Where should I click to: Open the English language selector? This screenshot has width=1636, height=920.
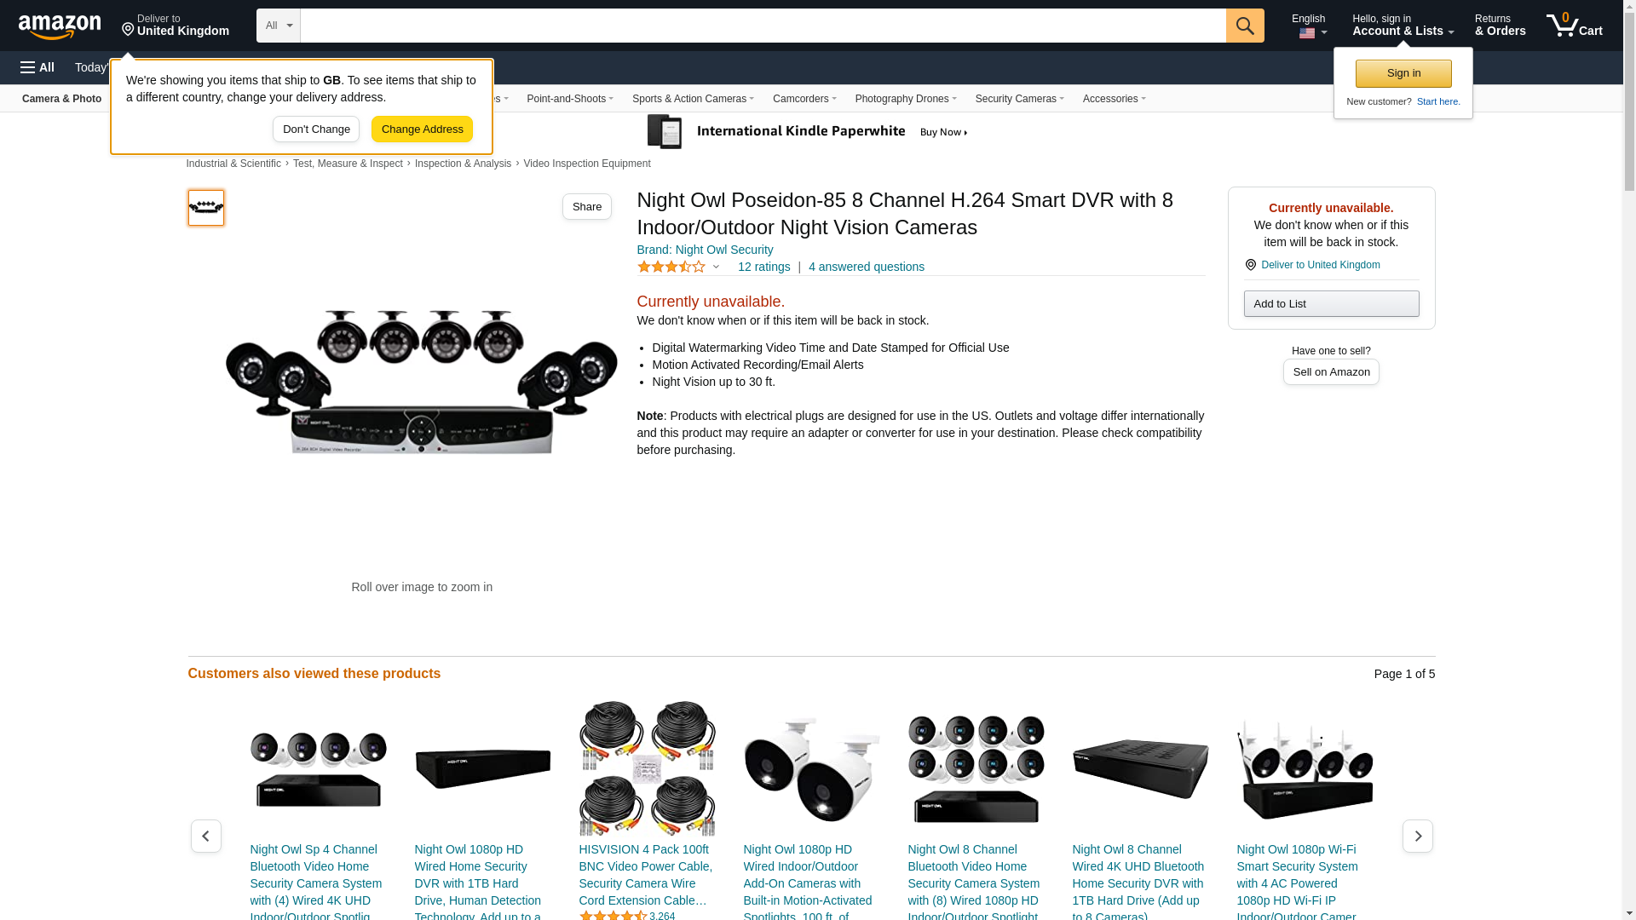coord(1309,26)
